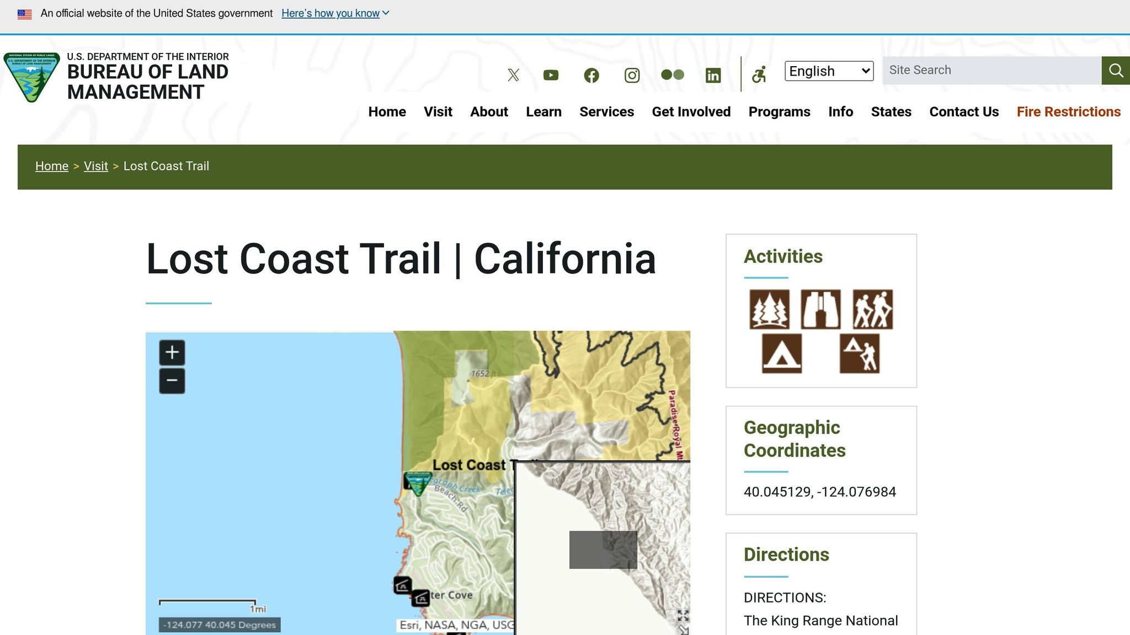Click the site search magnifier button
The width and height of the screenshot is (1130, 635).
[1116, 71]
